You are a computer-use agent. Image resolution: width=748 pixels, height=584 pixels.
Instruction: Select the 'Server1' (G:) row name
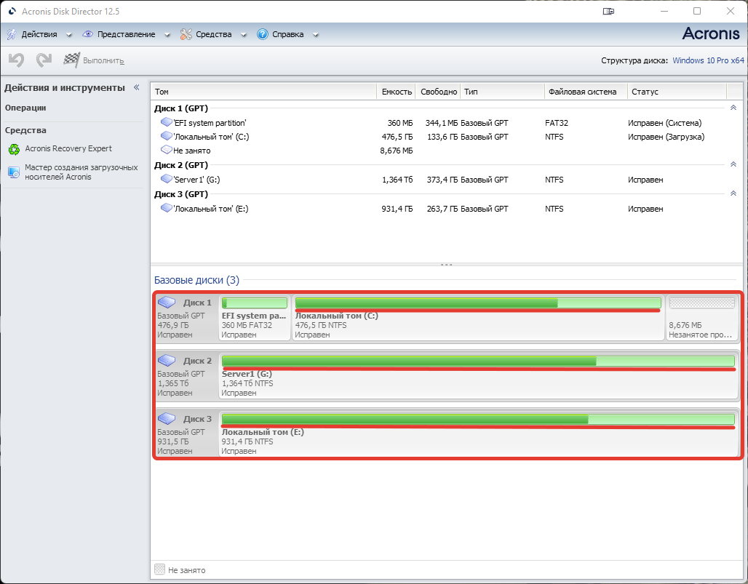coord(196,180)
